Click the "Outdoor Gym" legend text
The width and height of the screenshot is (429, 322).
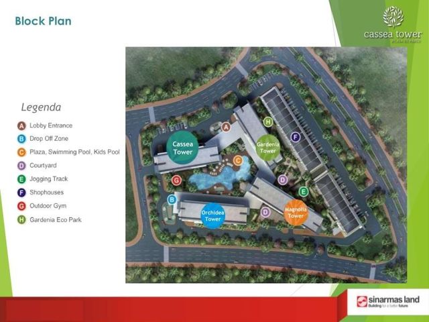[48, 206]
